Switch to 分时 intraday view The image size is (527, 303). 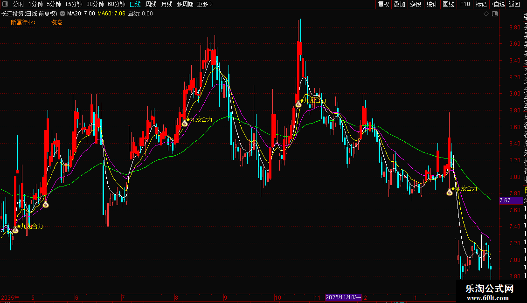19,4
